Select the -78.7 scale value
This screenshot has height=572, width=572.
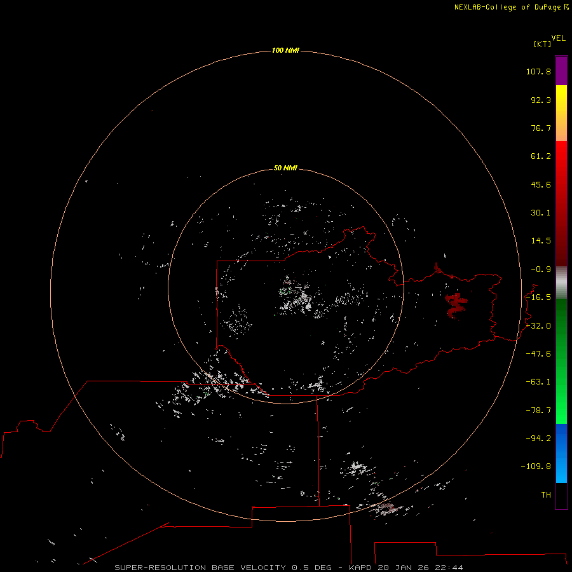coord(538,411)
